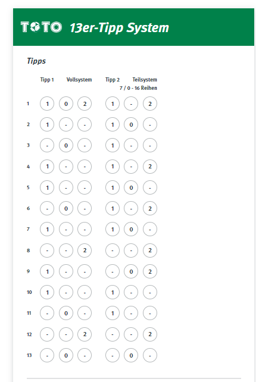256x382 pixels.
Task: Toggle 0 for match 9 in Tipp 2
Action: [131, 271]
